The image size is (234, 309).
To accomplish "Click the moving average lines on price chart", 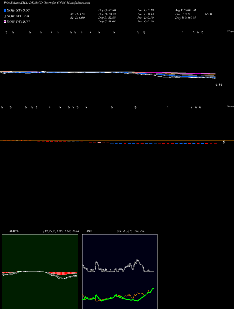I will (108, 74).
